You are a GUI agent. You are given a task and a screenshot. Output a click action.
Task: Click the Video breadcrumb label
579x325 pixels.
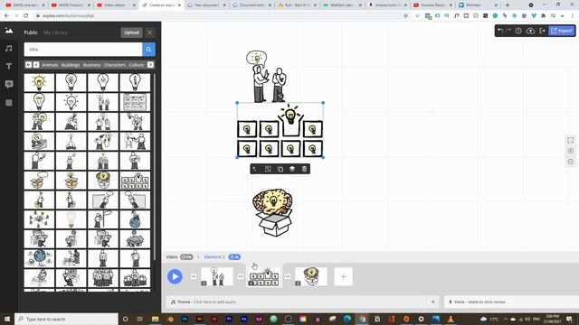click(x=172, y=256)
